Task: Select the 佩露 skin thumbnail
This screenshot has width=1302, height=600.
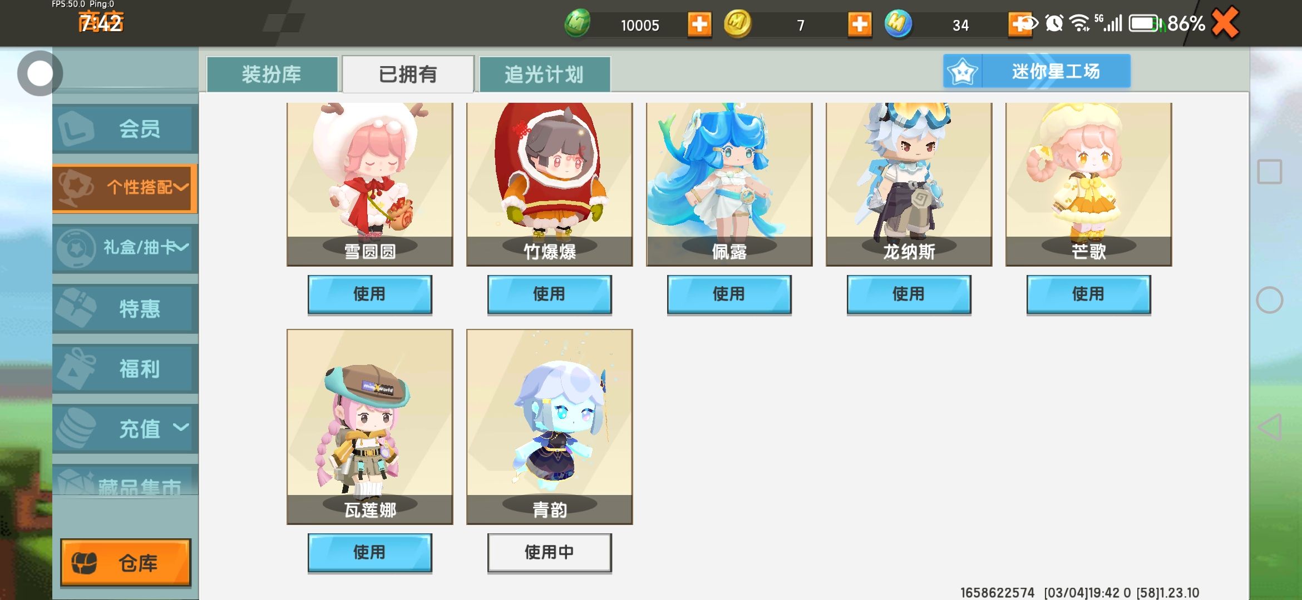Action: pyautogui.click(x=729, y=184)
